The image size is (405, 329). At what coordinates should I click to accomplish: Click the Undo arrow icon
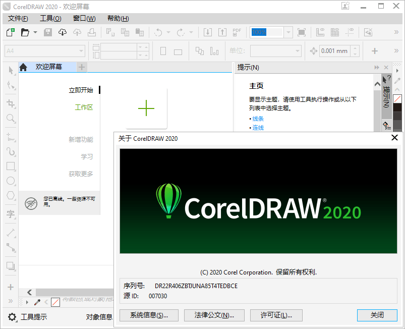click(x=158, y=32)
